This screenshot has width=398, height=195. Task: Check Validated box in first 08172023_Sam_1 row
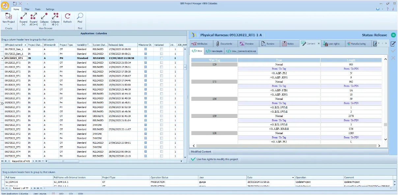(x=161, y=49)
